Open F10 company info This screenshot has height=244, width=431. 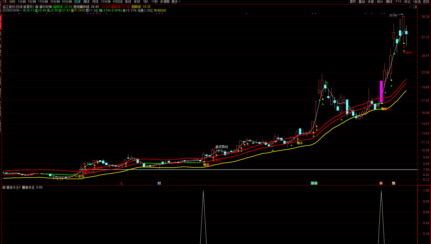398,2
